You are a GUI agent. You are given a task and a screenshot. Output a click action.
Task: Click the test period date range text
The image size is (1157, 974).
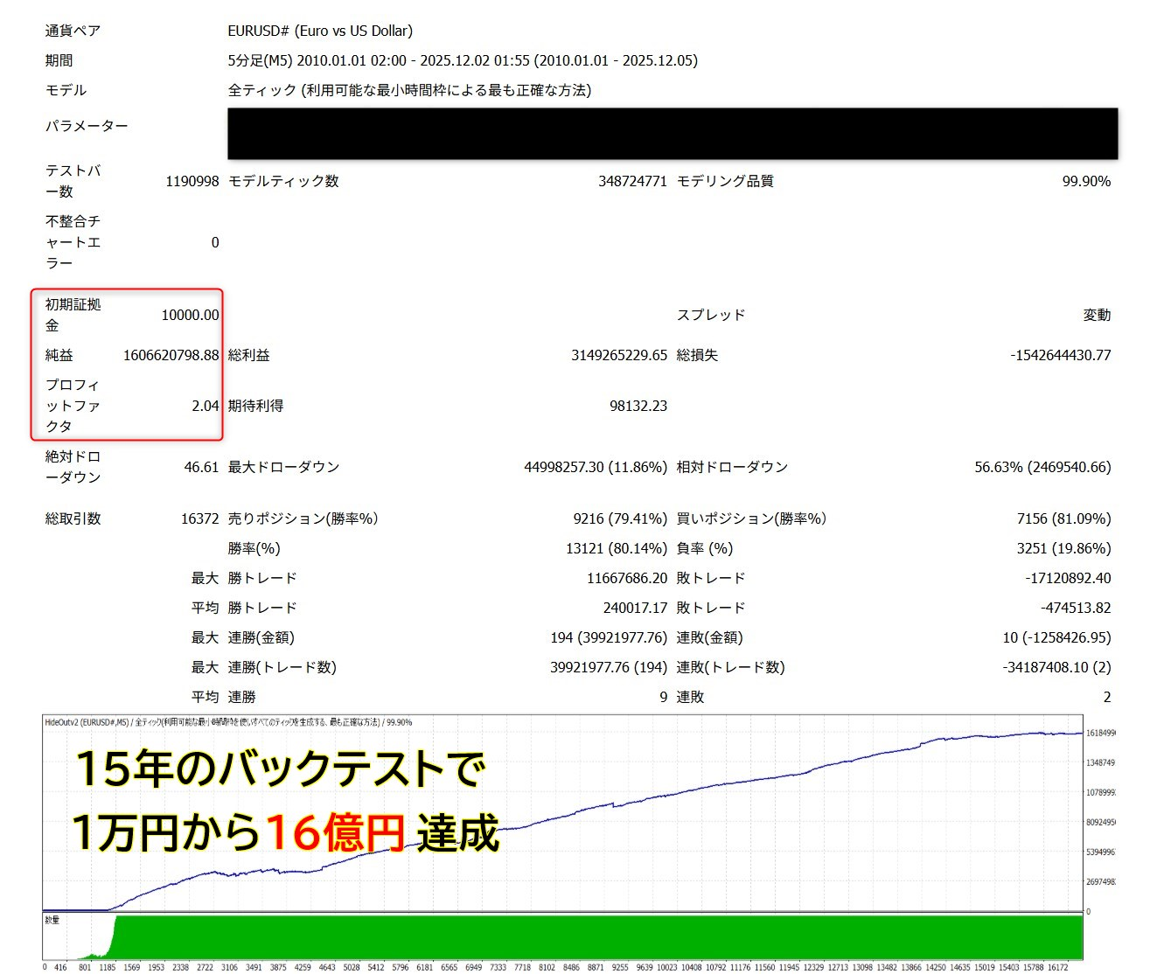462,60
